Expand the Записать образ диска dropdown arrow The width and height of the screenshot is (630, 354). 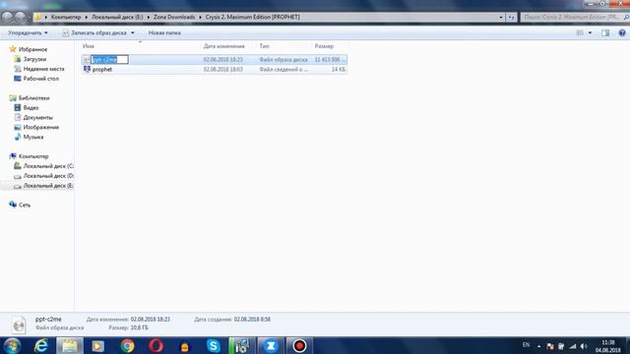[133, 32]
